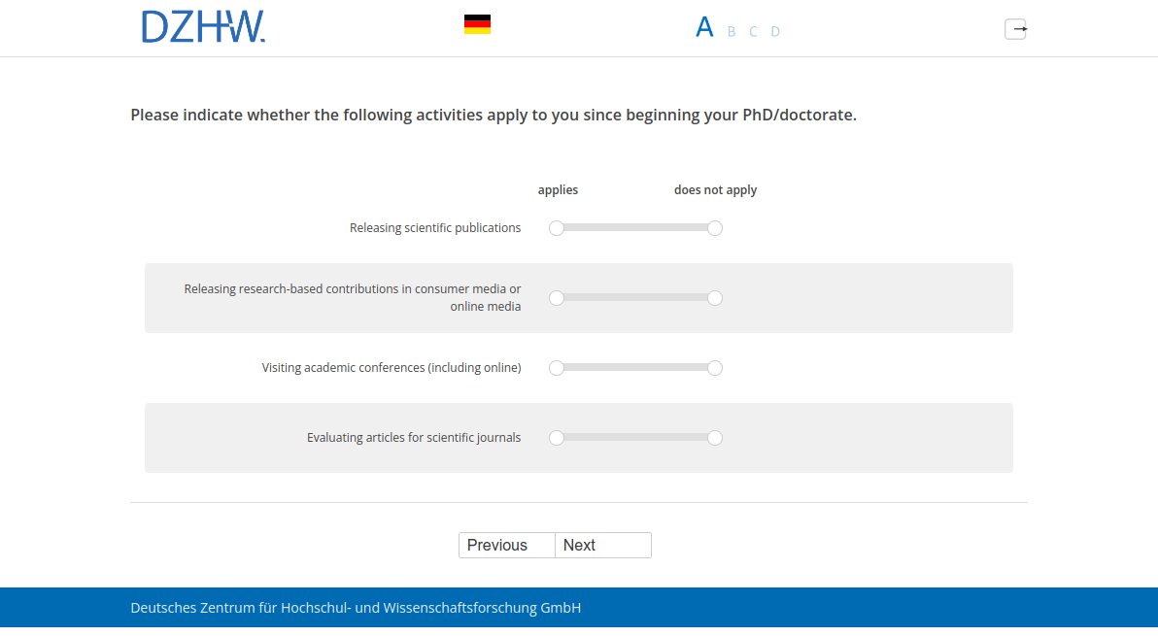
Task: Switch language via German flag icon
Action: 477,25
